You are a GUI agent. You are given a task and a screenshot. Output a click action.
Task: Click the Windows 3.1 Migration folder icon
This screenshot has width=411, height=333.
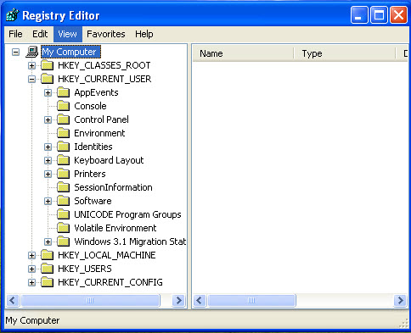point(63,241)
